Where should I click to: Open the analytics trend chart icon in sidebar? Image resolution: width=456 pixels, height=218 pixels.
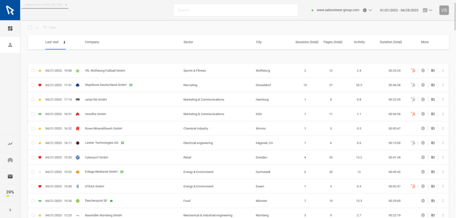[x=10, y=144]
